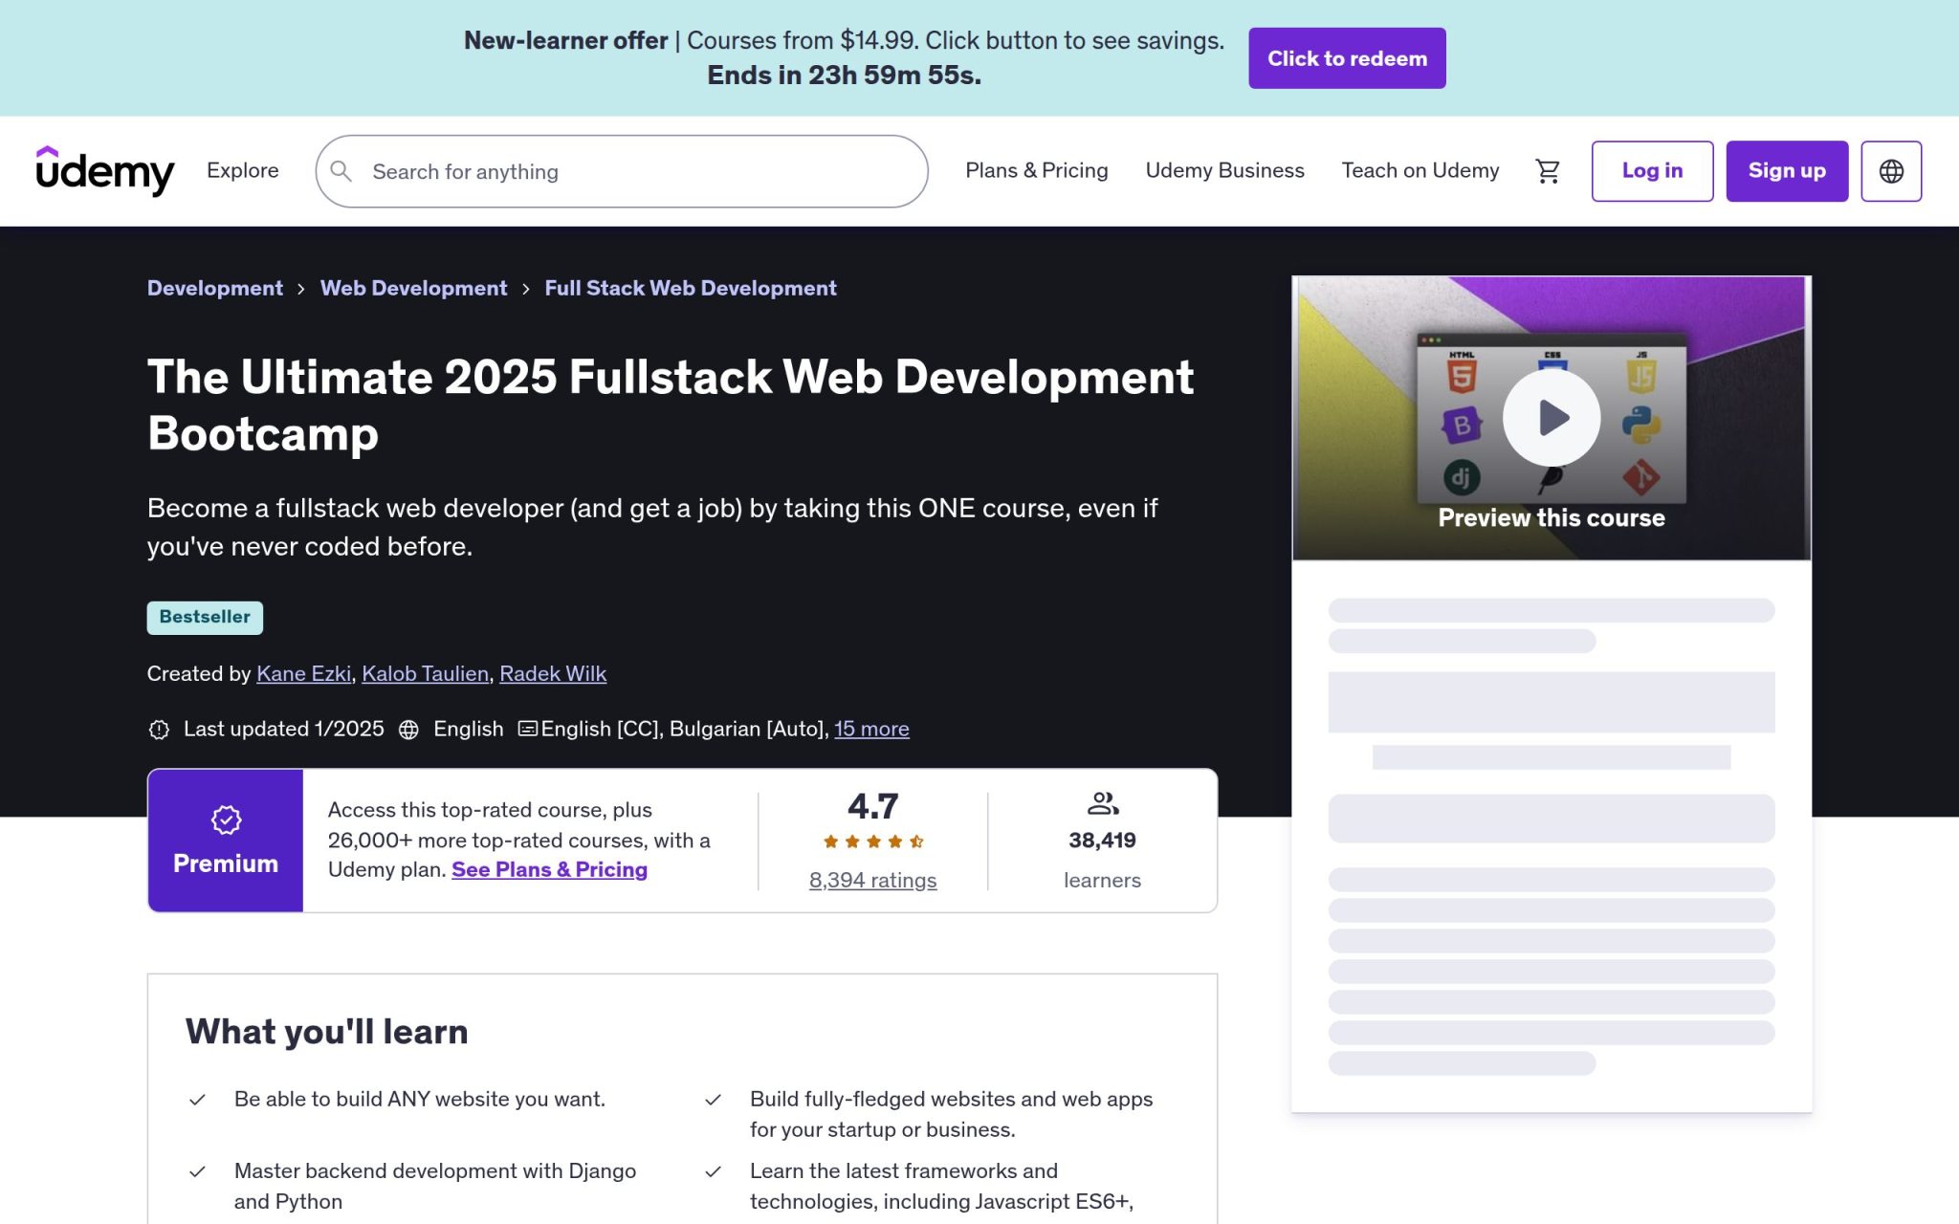Open the language globe selector
The width and height of the screenshot is (1959, 1224).
1891,171
